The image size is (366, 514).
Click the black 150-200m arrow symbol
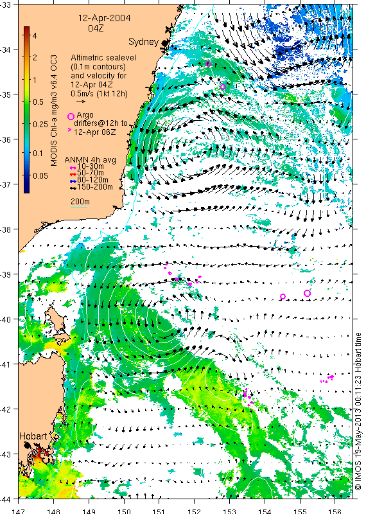[x=73, y=188]
